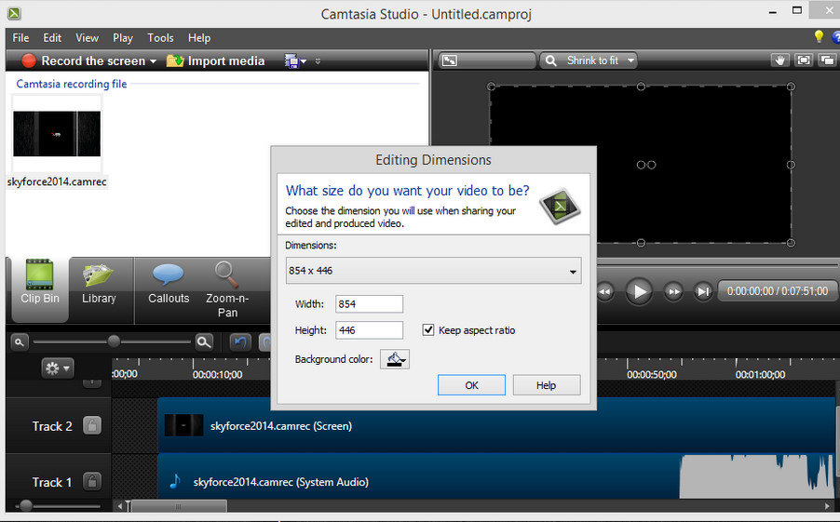Click the Play button in preview

[x=639, y=291]
